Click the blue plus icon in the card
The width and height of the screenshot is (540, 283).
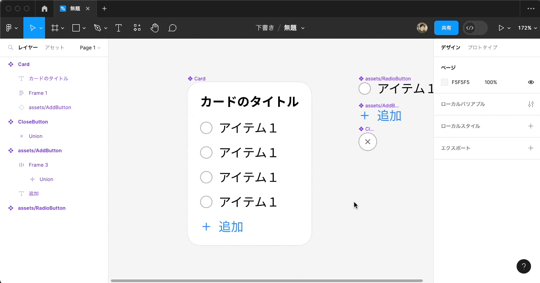point(206,227)
